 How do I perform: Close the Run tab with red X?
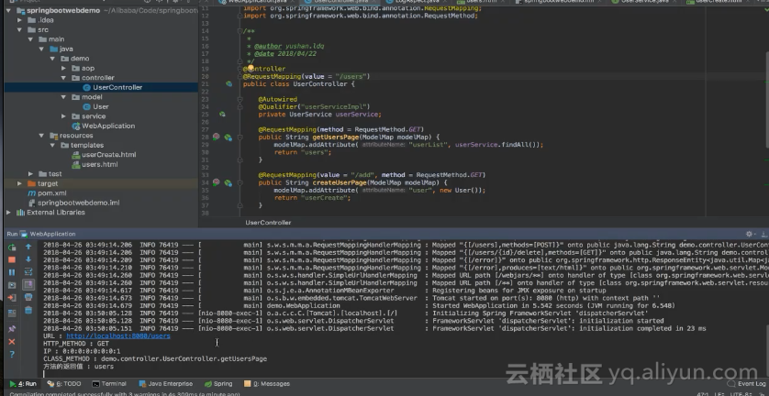[x=12, y=342]
